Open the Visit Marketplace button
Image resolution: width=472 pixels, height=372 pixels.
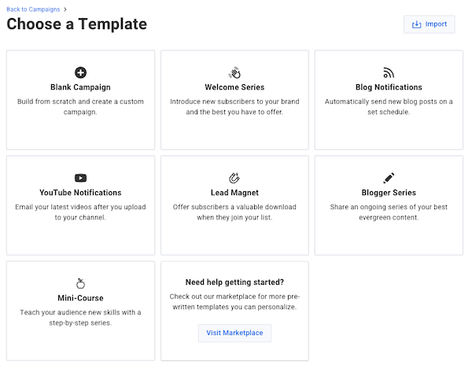(x=234, y=333)
